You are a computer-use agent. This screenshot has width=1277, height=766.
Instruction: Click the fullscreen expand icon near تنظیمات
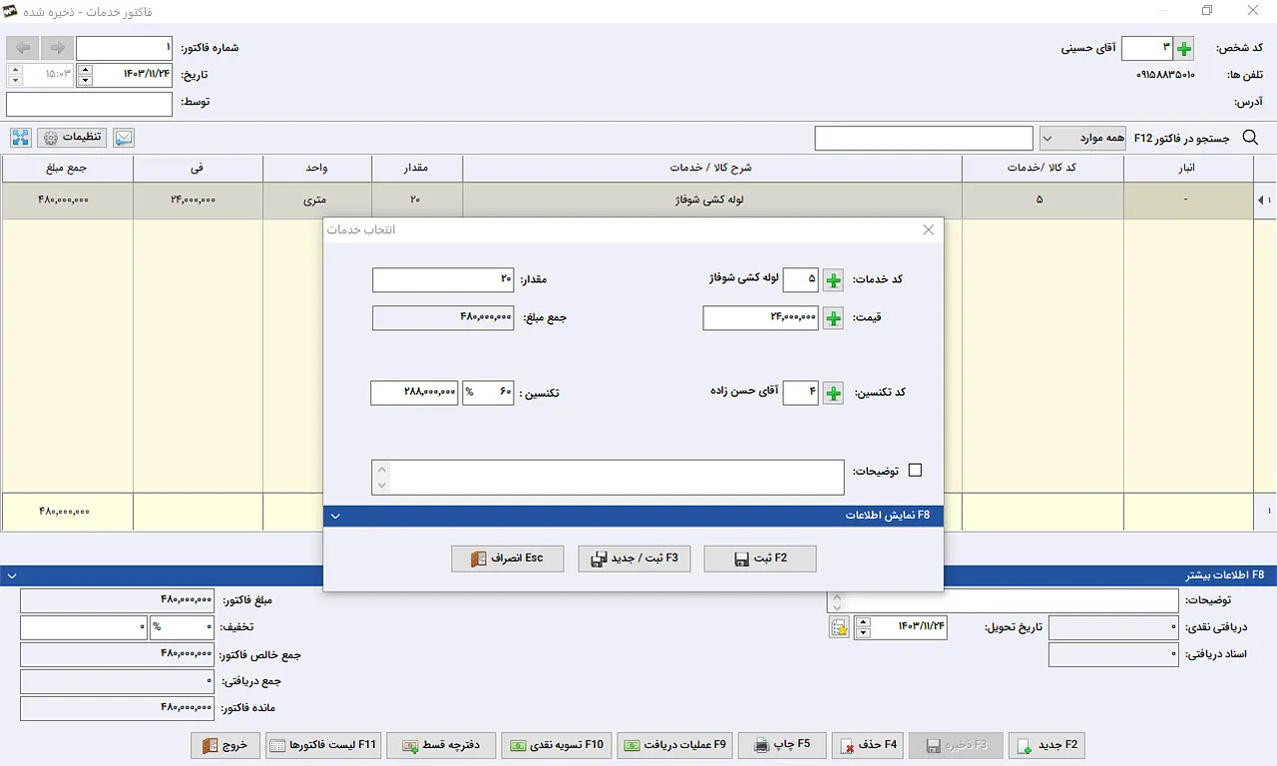21,138
